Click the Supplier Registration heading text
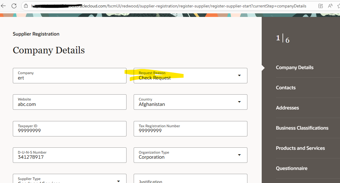340x183 pixels. (x=36, y=34)
